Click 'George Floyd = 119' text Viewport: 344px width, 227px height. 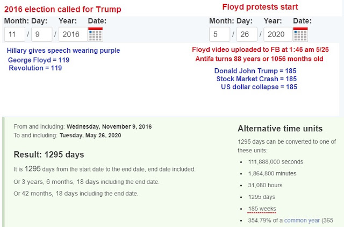(39, 60)
